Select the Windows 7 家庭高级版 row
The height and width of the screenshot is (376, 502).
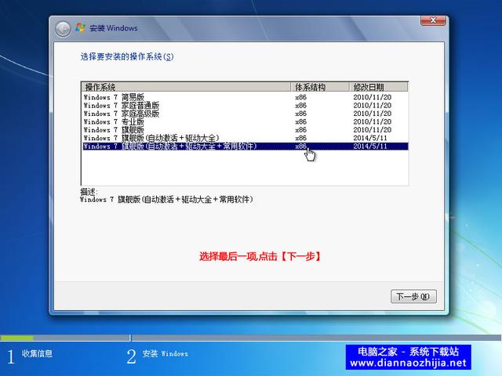245,114
